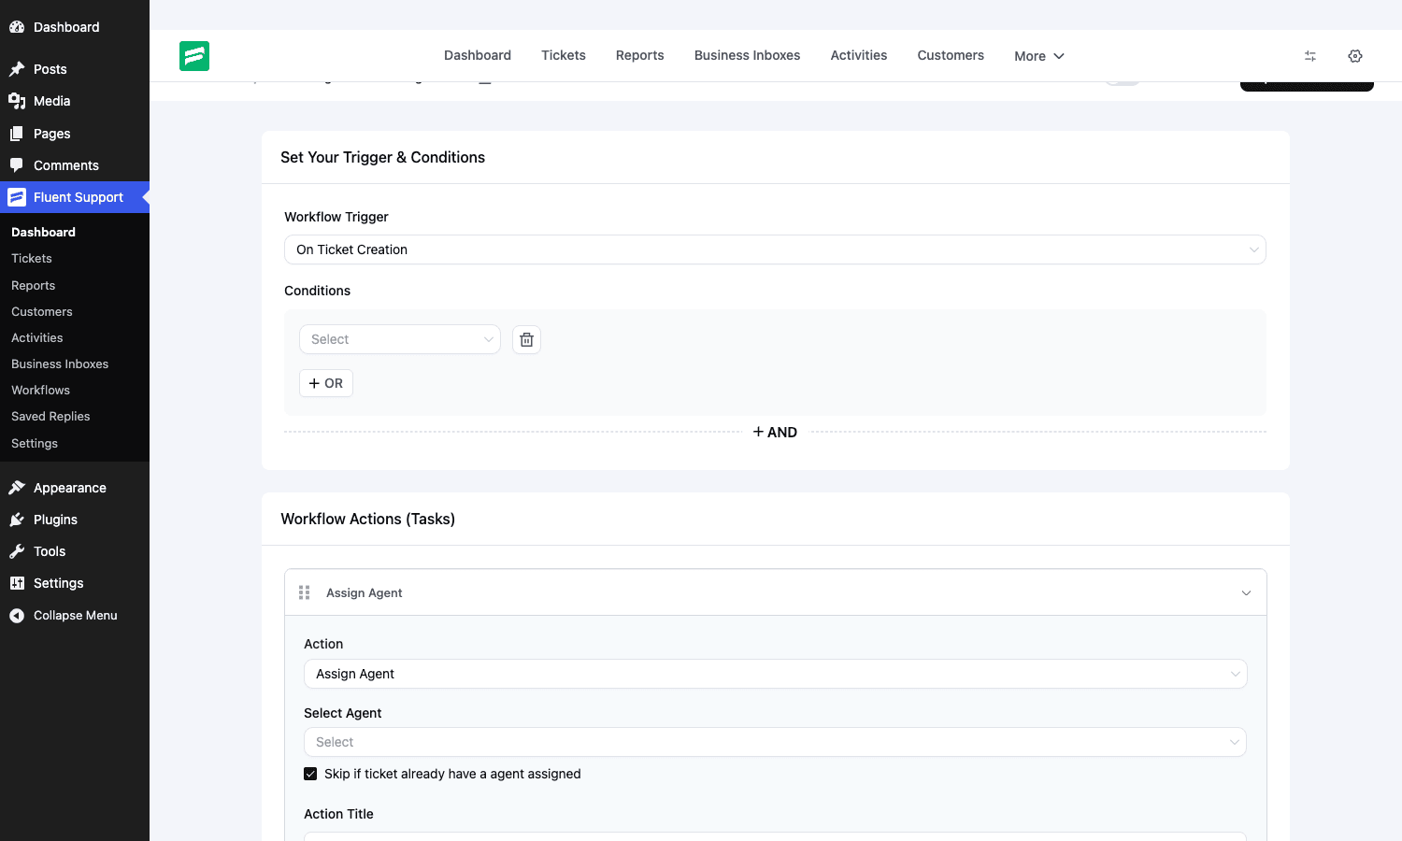Open the Select Agent dropdown
This screenshot has height=841, width=1402.
click(x=775, y=742)
